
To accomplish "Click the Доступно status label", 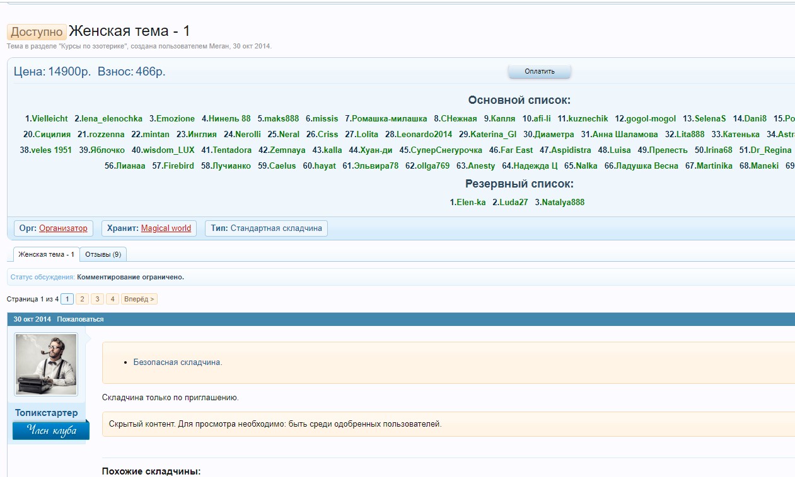I will click(37, 32).
